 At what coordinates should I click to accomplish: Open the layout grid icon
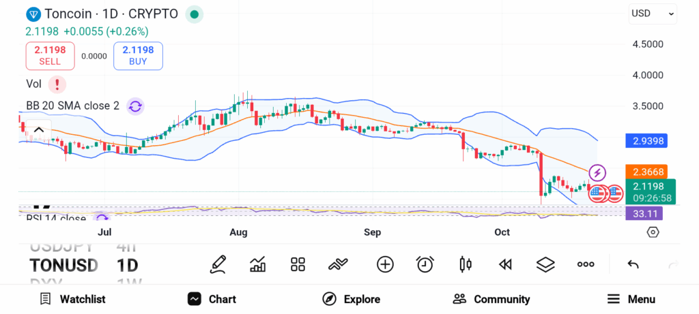298,264
